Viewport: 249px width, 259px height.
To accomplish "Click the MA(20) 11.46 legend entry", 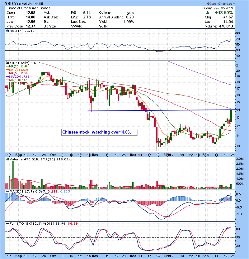I will click(16, 66).
